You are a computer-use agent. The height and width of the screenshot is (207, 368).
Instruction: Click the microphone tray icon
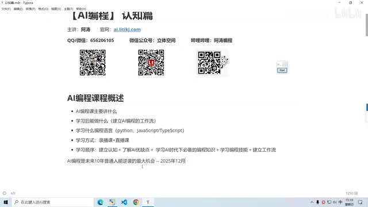[x=317, y=202]
